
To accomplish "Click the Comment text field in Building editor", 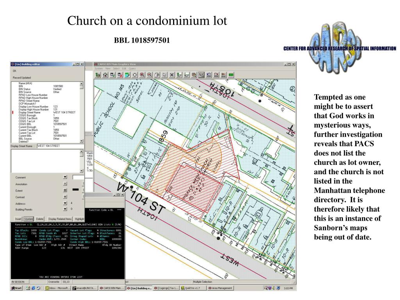I will pos(78,177).
